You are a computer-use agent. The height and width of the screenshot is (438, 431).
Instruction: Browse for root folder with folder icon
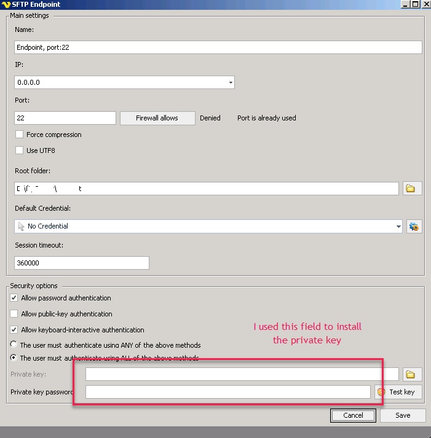[x=412, y=189]
